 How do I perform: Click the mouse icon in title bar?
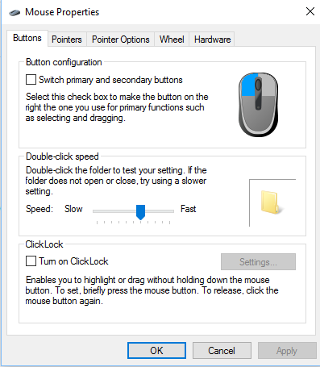click(15, 12)
